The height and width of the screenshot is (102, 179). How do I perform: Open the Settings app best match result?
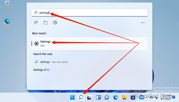[x=89, y=44]
